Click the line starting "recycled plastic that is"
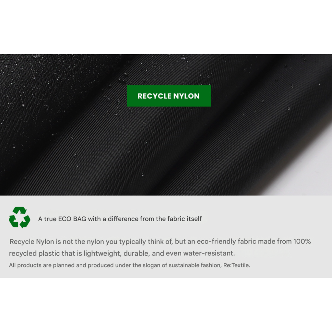 (x=122, y=253)
